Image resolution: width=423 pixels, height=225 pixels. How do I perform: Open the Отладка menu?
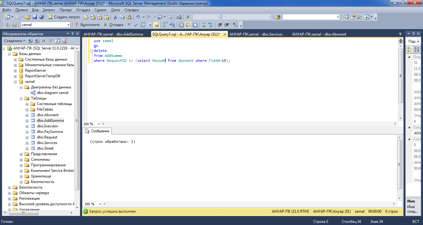pyautogui.click(x=83, y=10)
